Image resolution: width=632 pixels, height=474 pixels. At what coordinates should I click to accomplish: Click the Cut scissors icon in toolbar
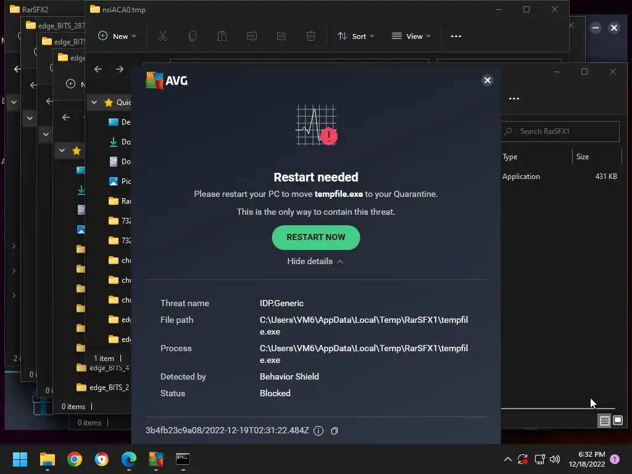click(163, 36)
